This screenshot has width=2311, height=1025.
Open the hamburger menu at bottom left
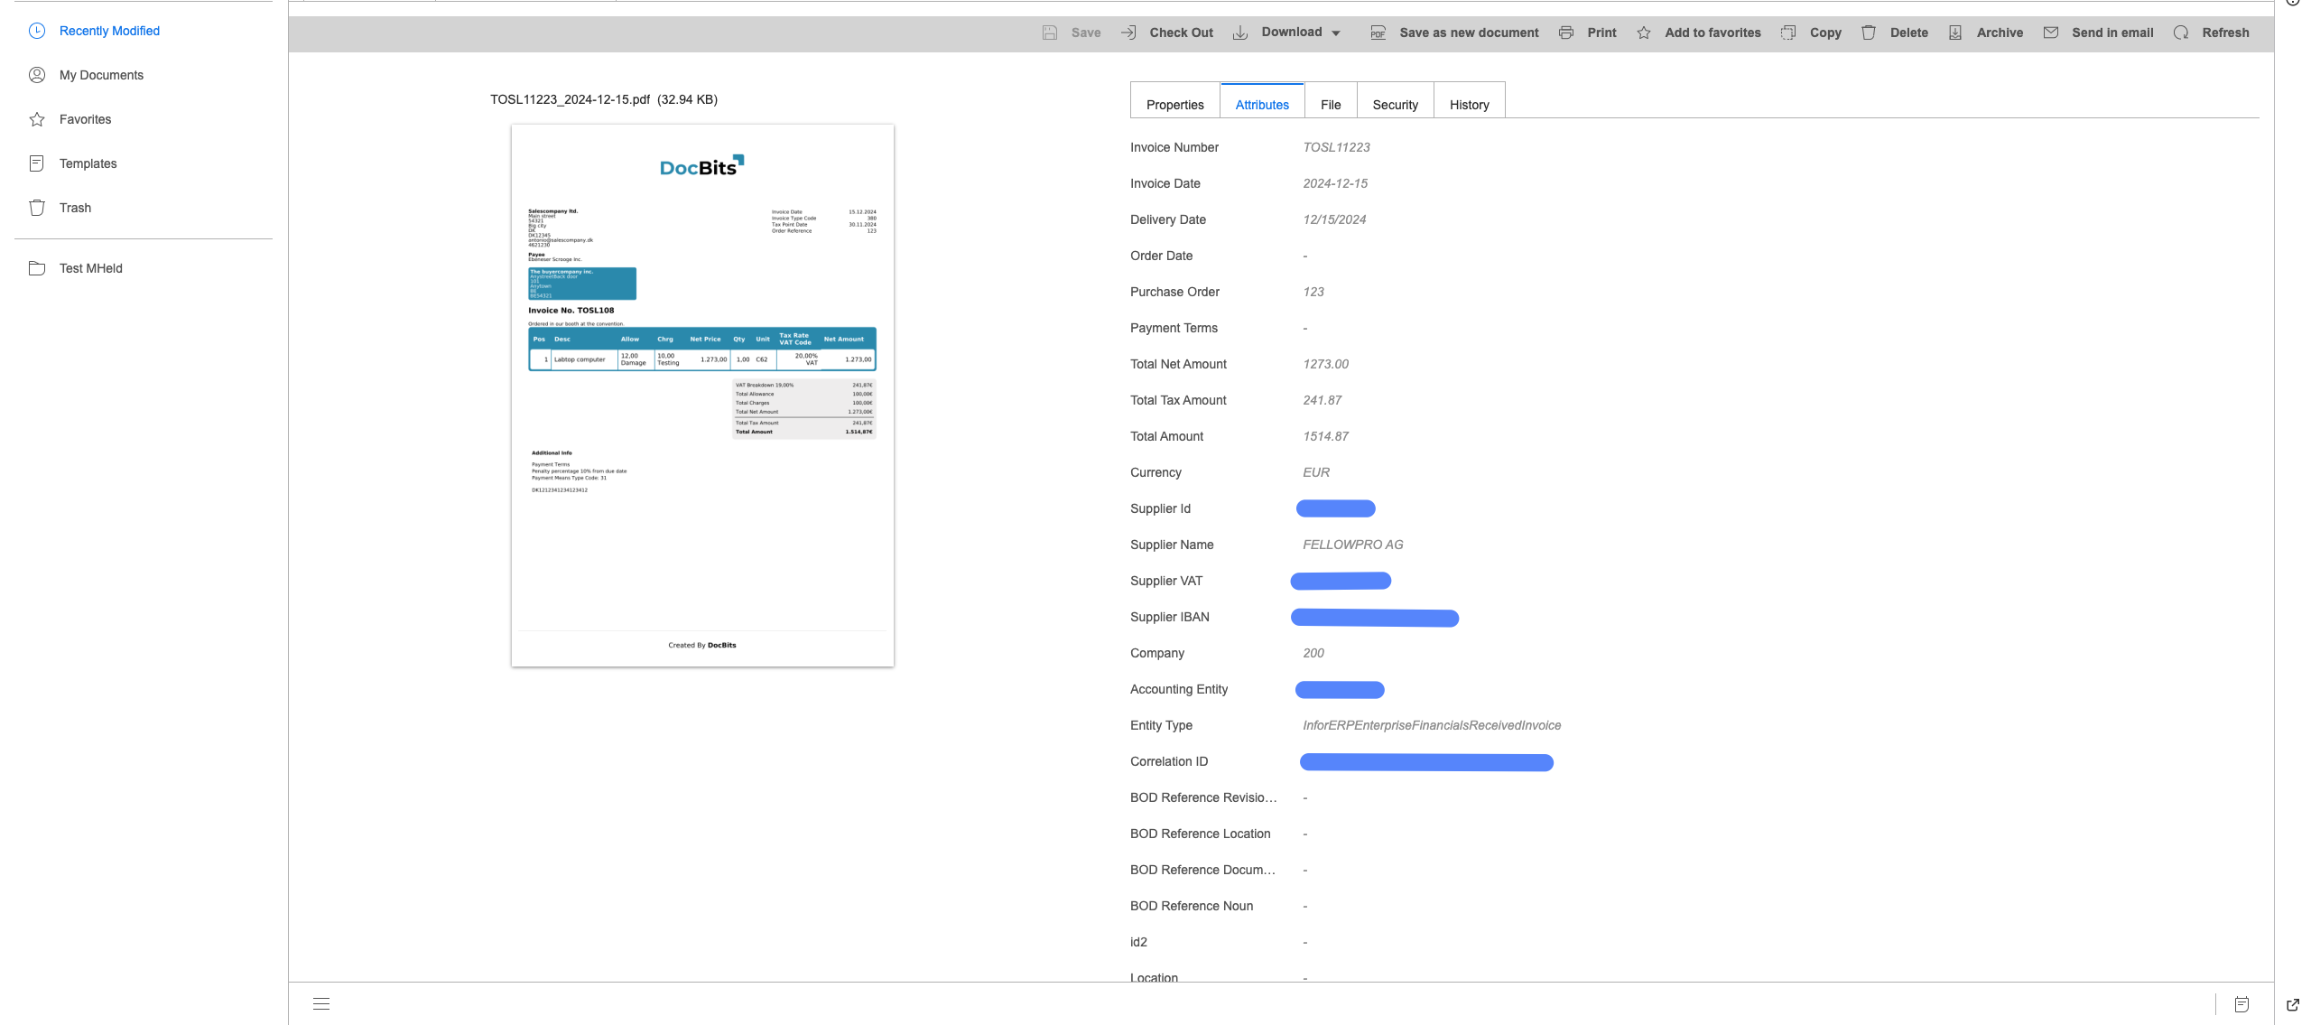(x=321, y=1003)
